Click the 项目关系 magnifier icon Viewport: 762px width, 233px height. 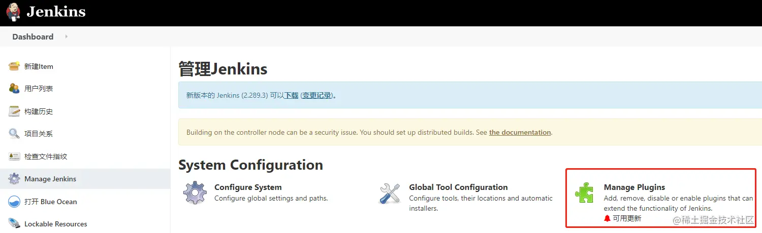pyautogui.click(x=14, y=134)
